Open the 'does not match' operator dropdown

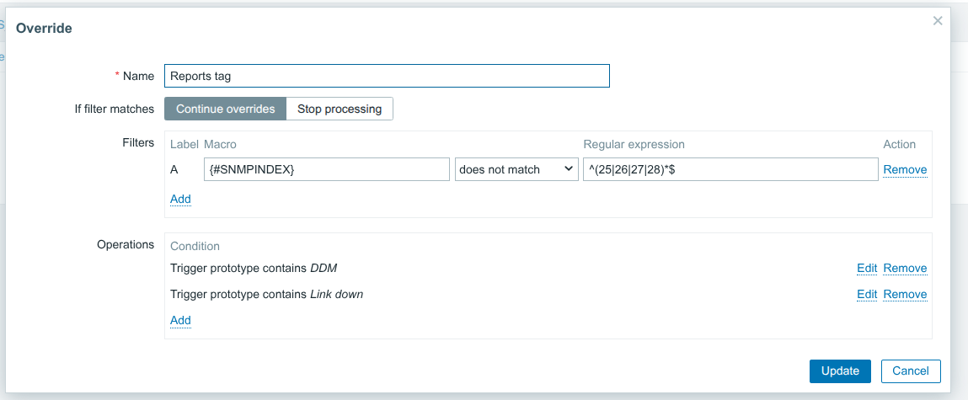point(516,169)
